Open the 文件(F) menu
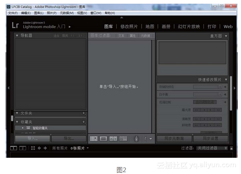This screenshot has height=174, width=241. pyautogui.click(x=13, y=13)
